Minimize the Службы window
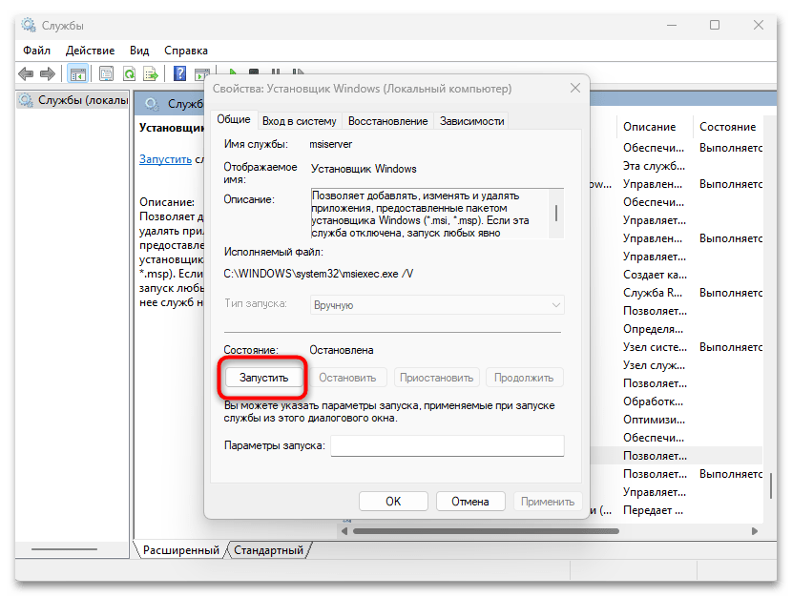792x597 pixels. coord(671,25)
